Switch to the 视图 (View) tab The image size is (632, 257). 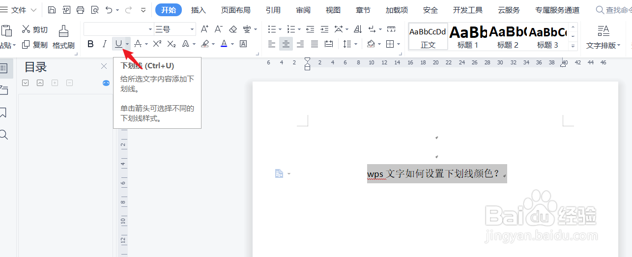tap(333, 10)
